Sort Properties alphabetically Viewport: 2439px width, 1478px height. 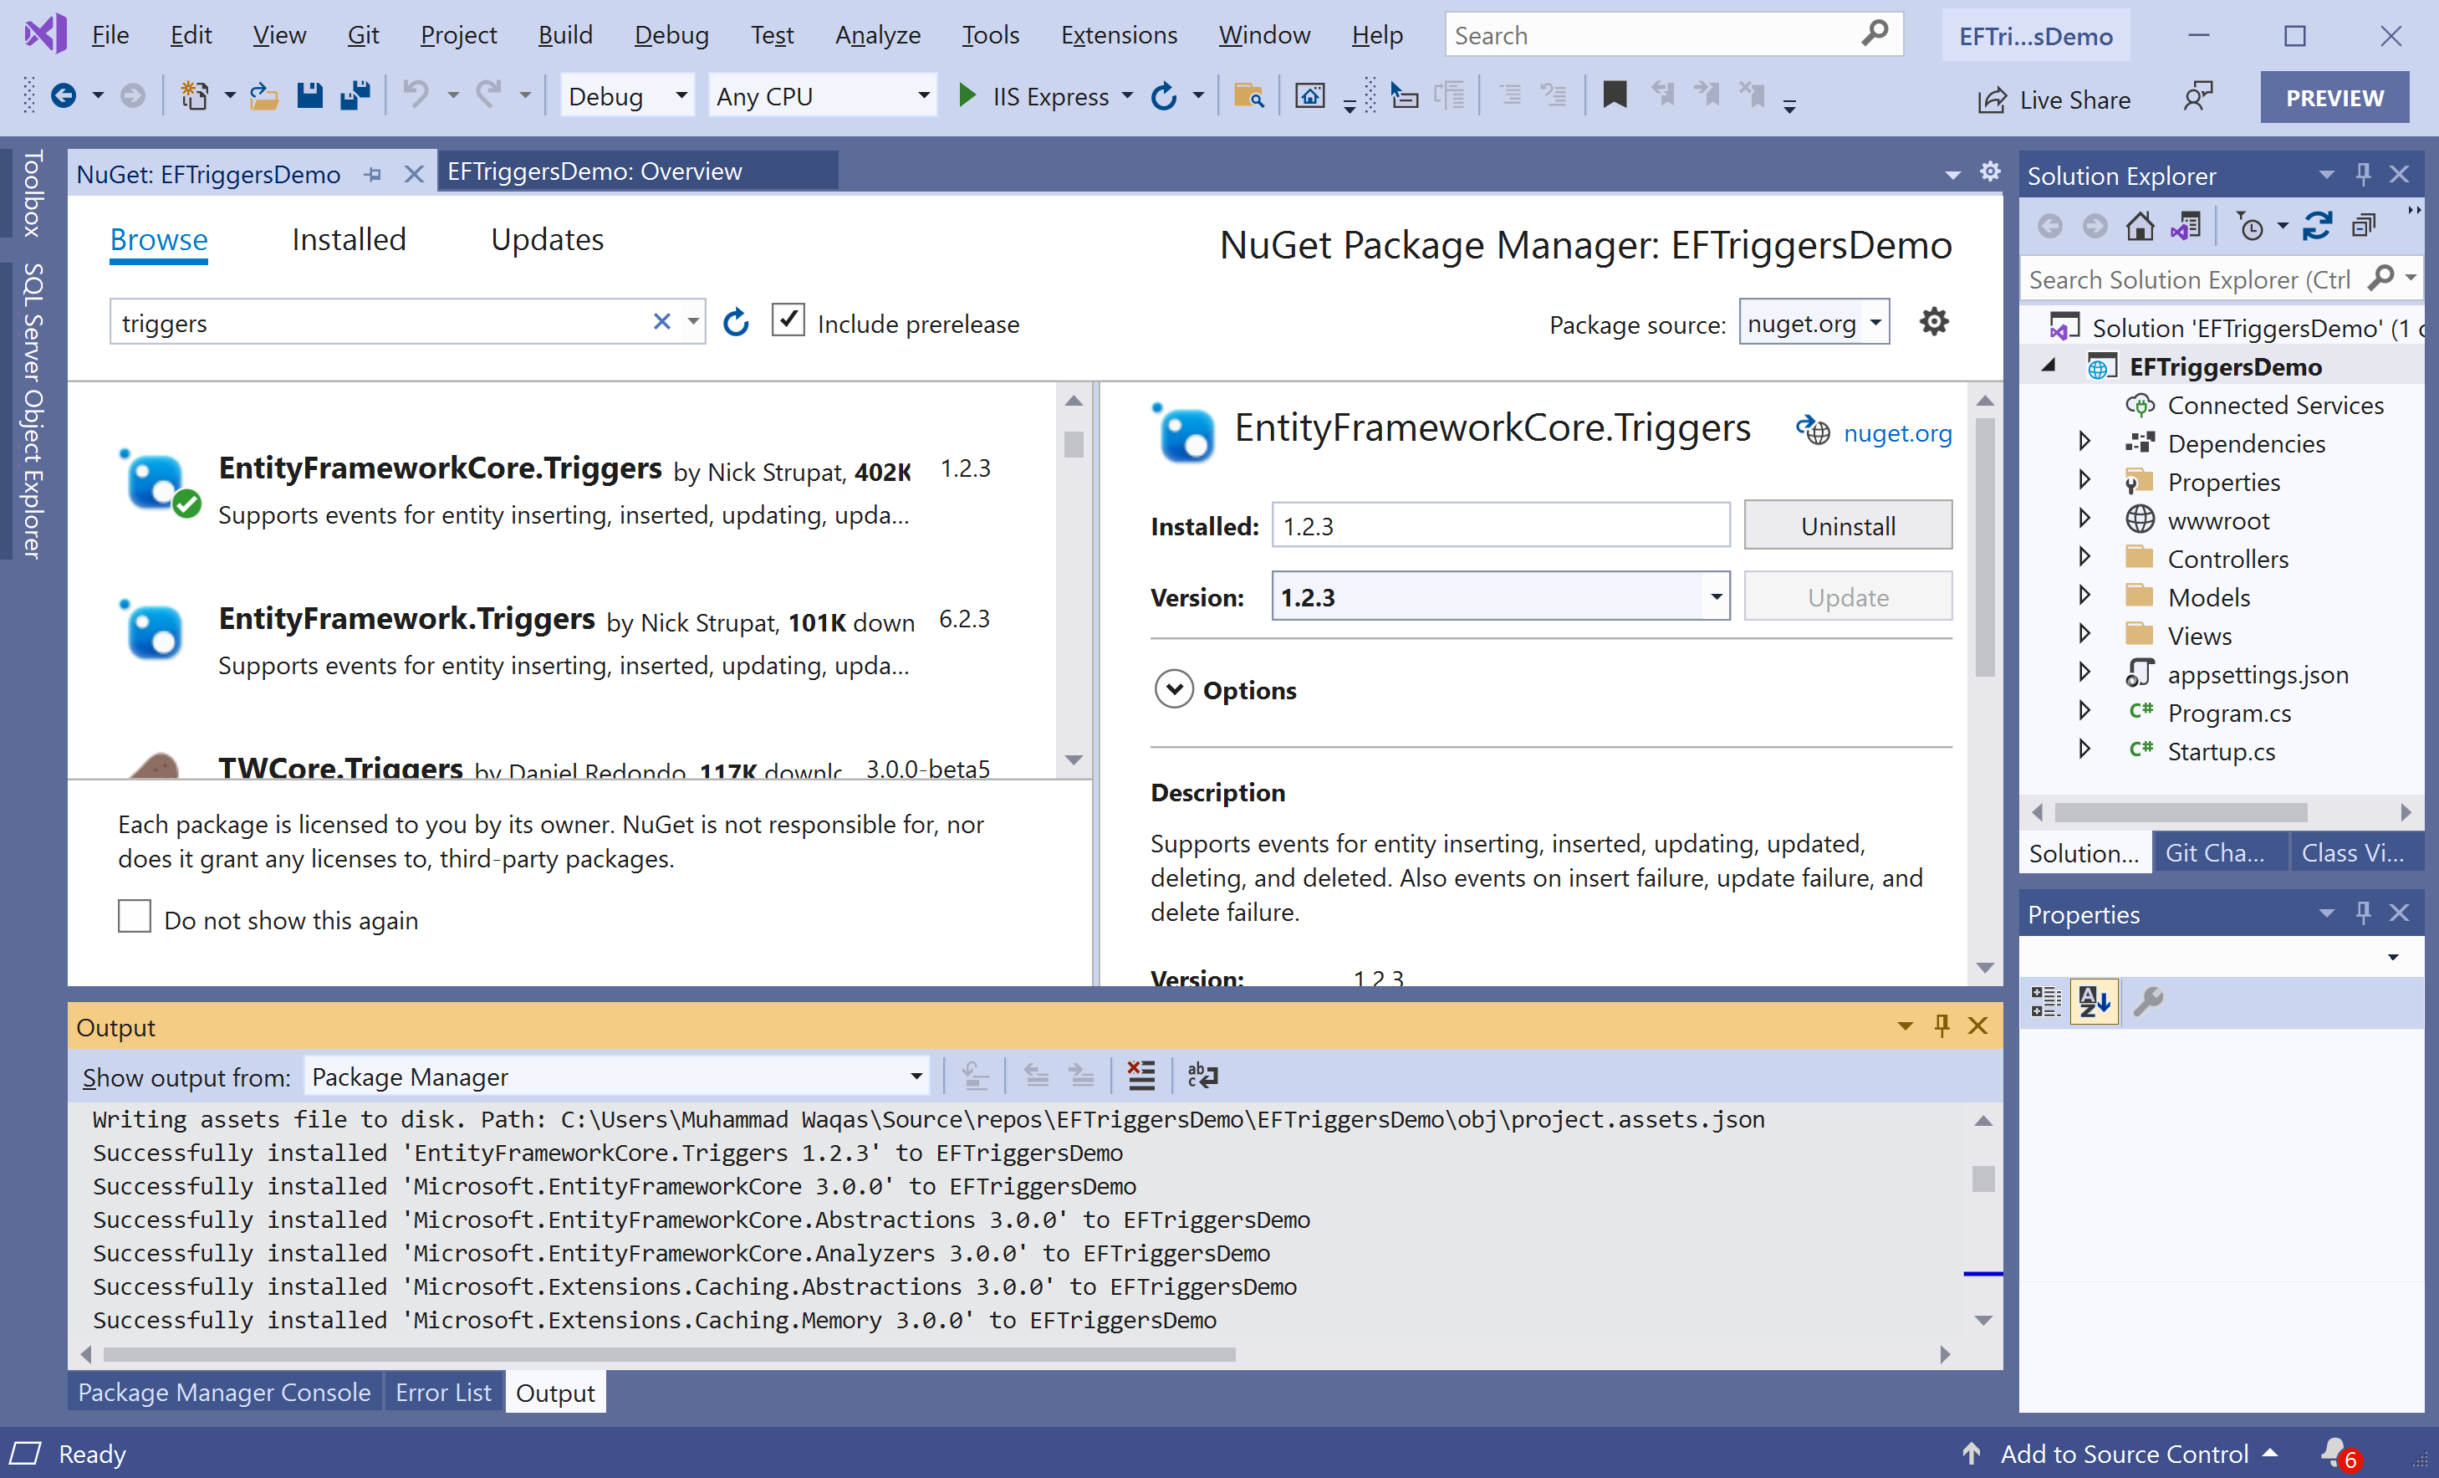[x=2094, y=1002]
